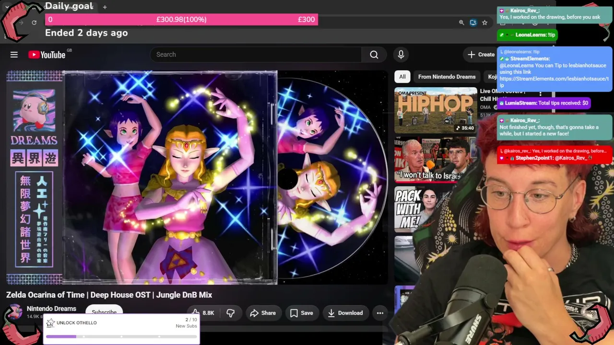Open the Create button
Viewport: 614px width, 345px height.
pos(481,55)
